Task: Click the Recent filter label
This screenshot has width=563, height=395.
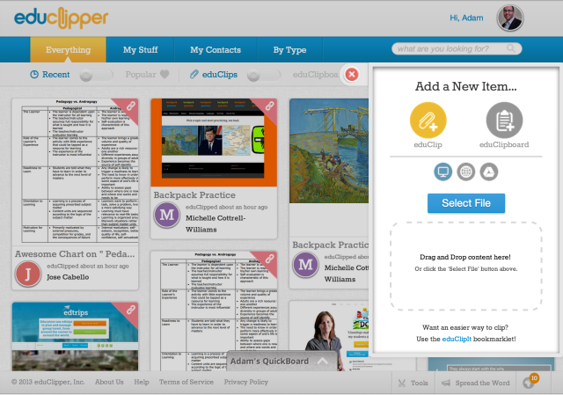Action: tap(56, 74)
